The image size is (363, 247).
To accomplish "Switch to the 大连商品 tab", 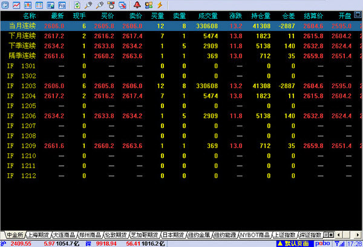I will pyautogui.click(x=64, y=235).
